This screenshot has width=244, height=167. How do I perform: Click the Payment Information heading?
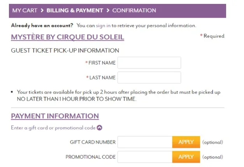(x=55, y=116)
